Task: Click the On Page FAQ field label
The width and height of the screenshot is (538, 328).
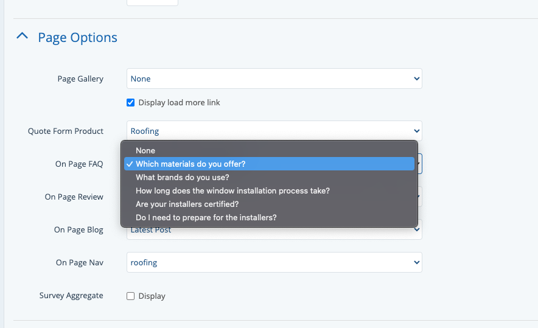Action: coord(79,164)
